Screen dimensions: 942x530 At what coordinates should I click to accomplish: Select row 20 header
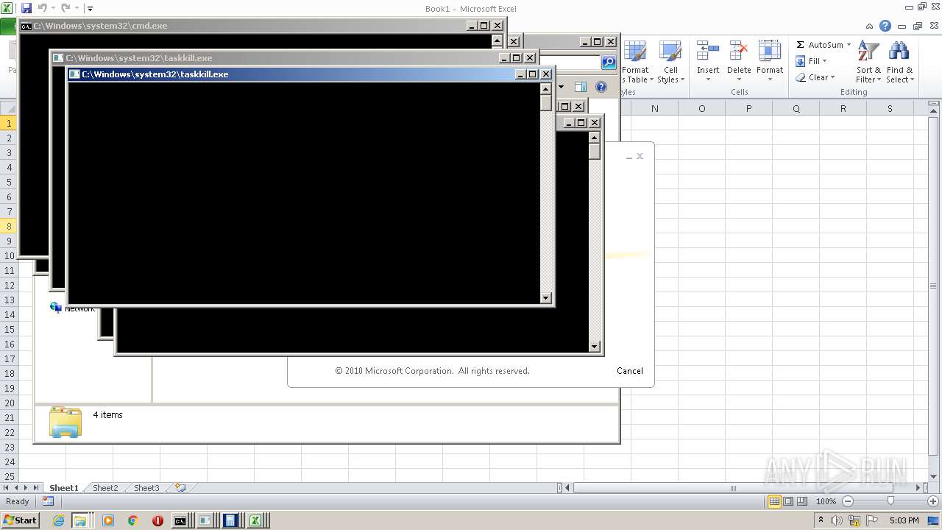click(x=10, y=403)
